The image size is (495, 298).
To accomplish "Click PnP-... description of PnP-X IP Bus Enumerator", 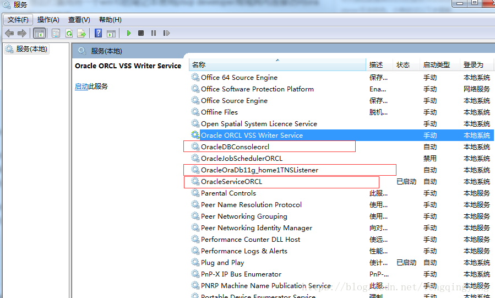I will point(379,274).
